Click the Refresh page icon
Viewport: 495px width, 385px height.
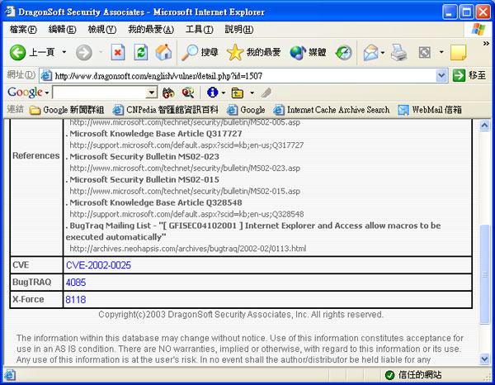[141, 52]
